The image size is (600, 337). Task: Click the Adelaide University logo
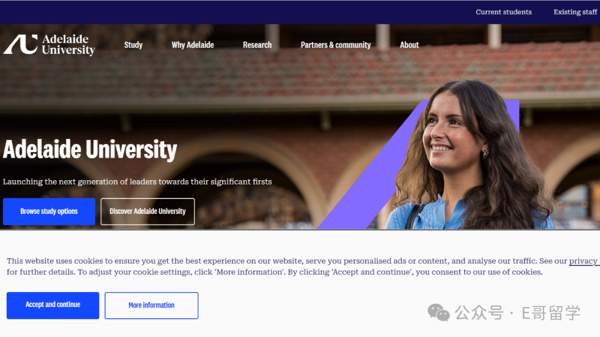click(x=49, y=45)
